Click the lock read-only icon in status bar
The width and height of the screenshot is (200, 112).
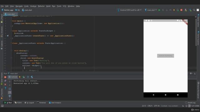[x=183, y=106]
